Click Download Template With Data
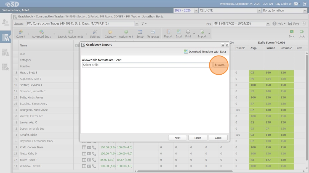The height and width of the screenshot is (173, 309). point(205,52)
